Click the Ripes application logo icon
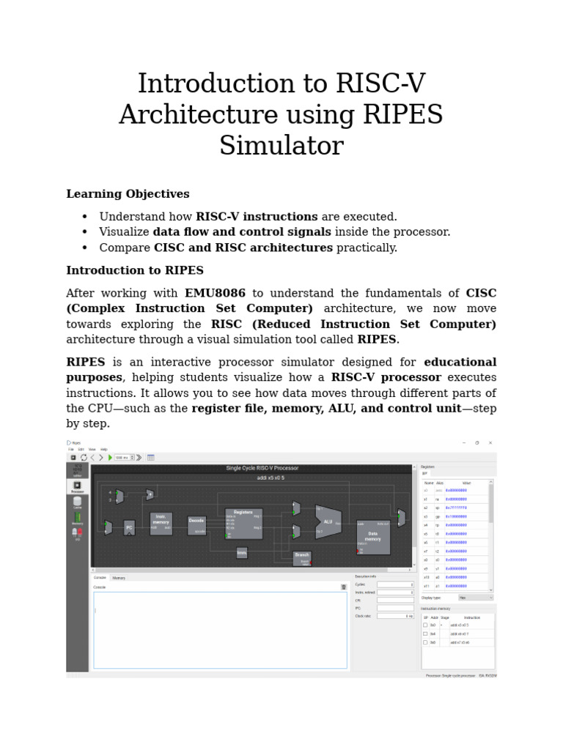563x750 pixels. click(69, 443)
